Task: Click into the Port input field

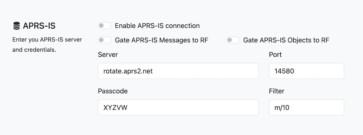Action: point(306,71)
